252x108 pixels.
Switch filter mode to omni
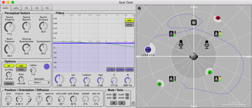129,24
